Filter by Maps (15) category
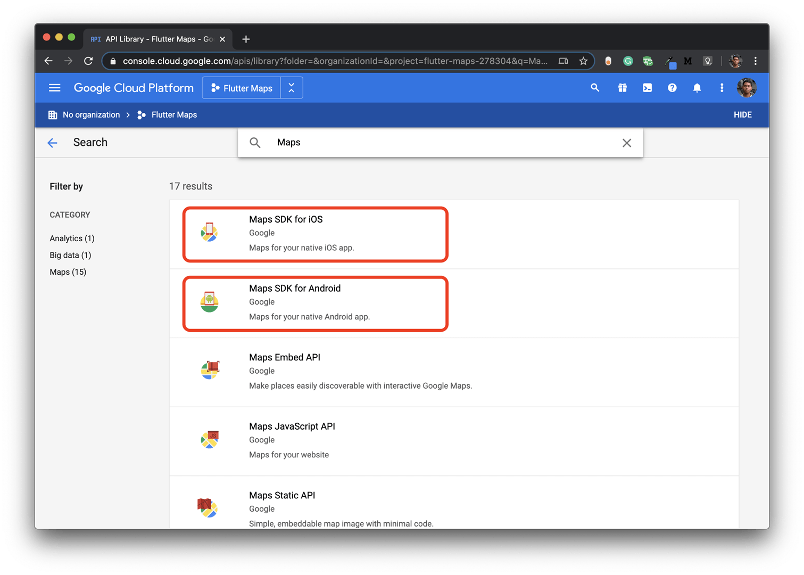 tap(68, 272)
